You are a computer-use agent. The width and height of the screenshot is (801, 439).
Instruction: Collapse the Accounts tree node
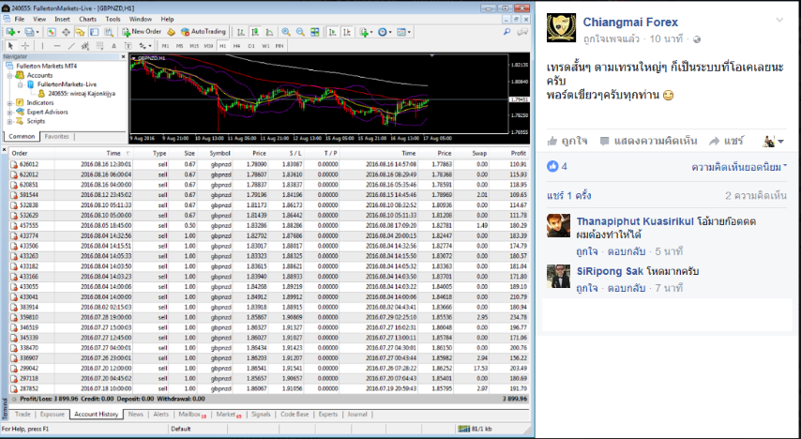(x=9, y=75)
